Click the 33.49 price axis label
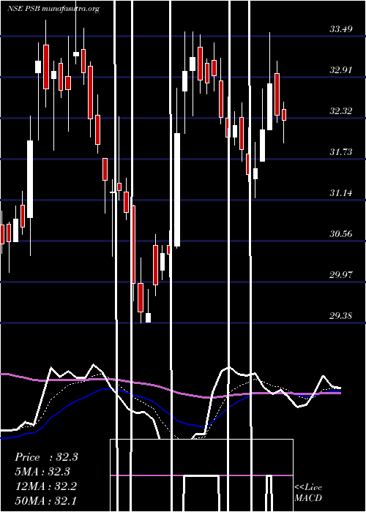Viewport: 366px width, 512px height. (x=341, y=29)
